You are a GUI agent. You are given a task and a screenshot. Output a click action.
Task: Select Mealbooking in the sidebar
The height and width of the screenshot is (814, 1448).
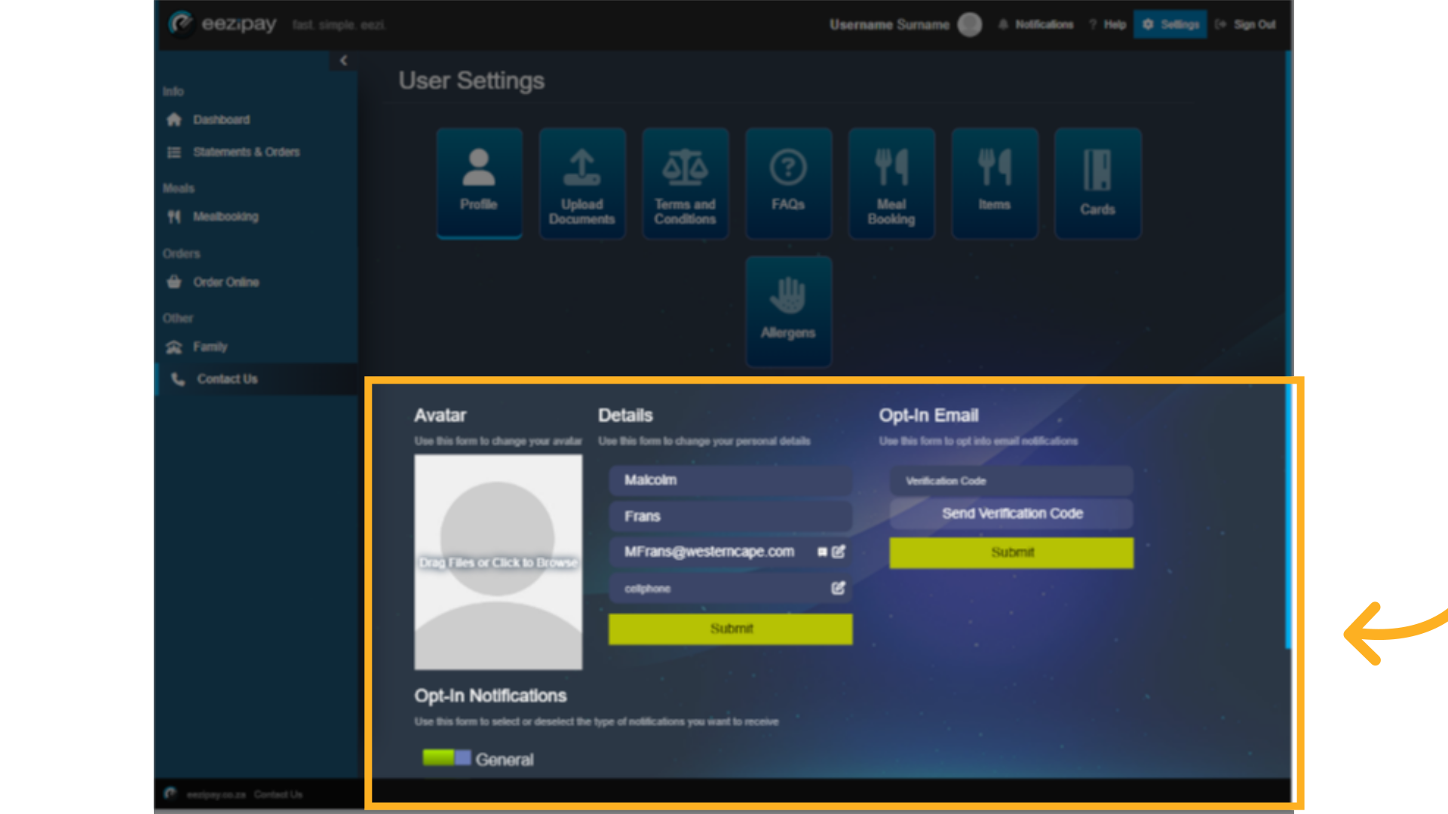tap(226, 216)
